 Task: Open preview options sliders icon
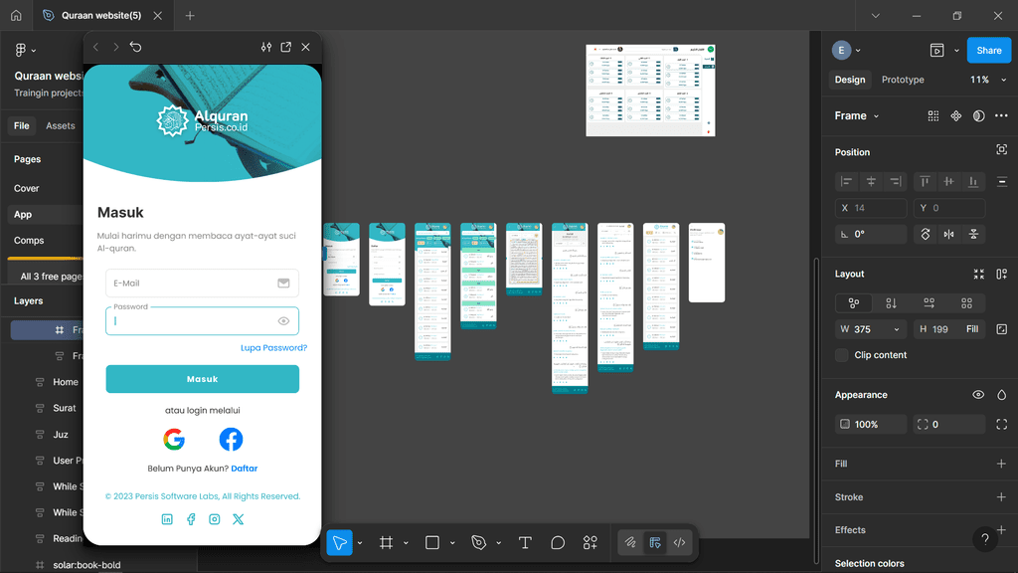tap(266, 47)
